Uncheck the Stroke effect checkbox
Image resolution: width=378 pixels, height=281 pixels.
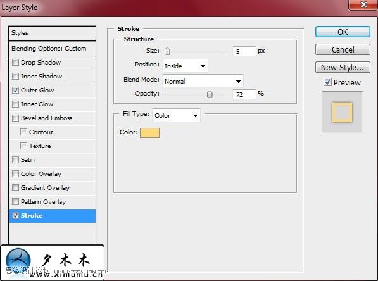(15, 215)
